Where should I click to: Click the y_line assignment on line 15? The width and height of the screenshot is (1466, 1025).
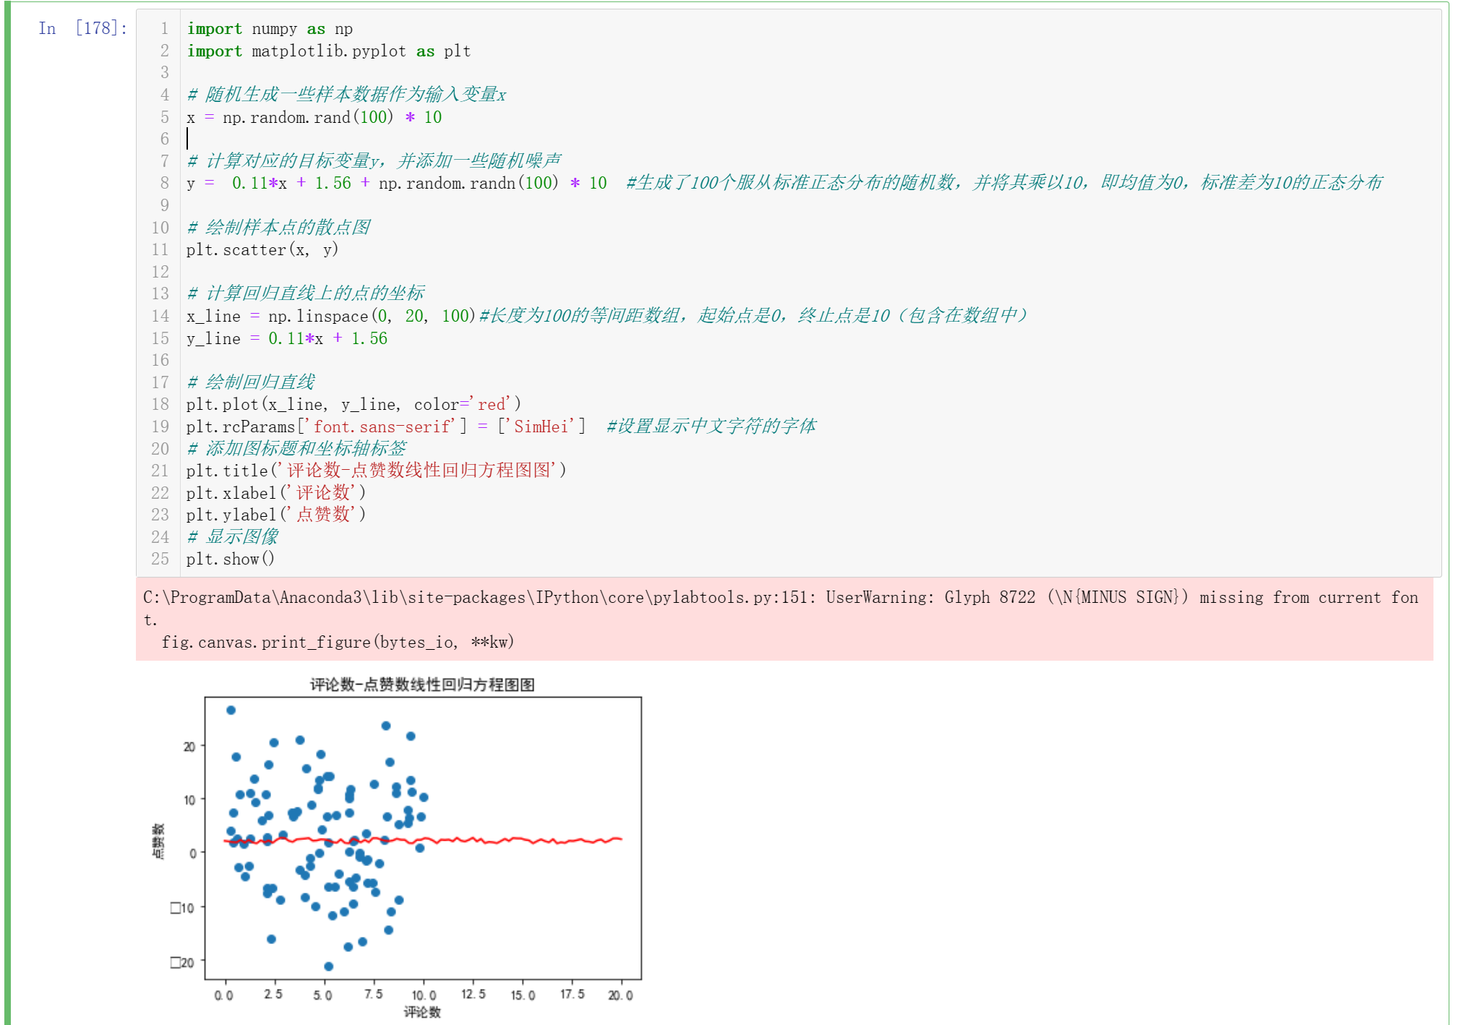pos(286,338)
